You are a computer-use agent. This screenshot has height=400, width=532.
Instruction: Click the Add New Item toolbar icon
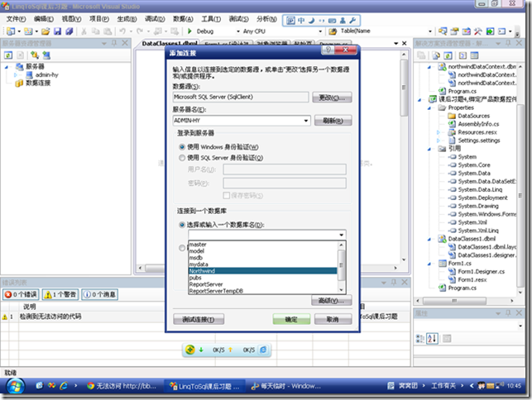[28, 31]
